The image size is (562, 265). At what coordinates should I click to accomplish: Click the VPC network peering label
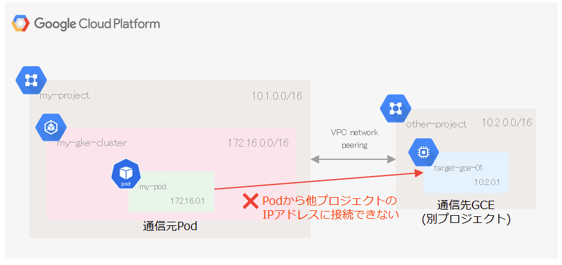[354, 139]
